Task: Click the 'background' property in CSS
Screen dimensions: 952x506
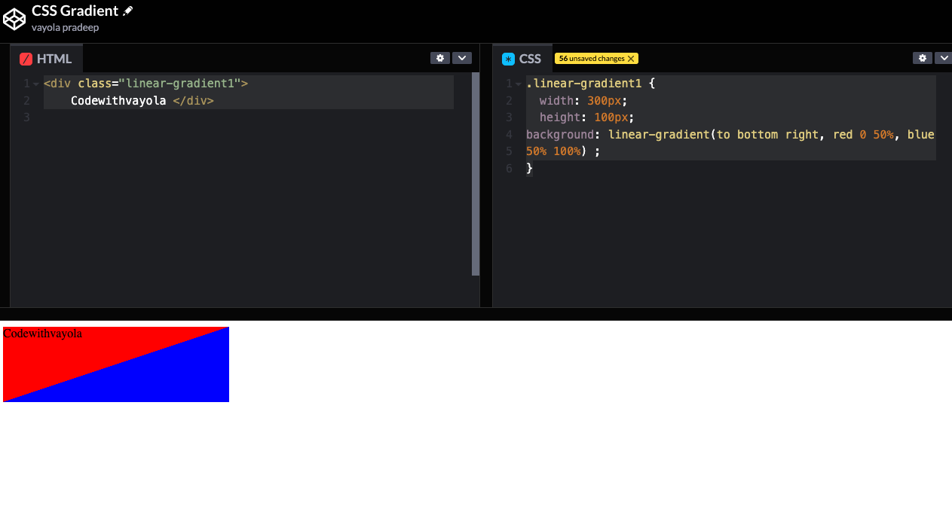Action: (560, 135)
